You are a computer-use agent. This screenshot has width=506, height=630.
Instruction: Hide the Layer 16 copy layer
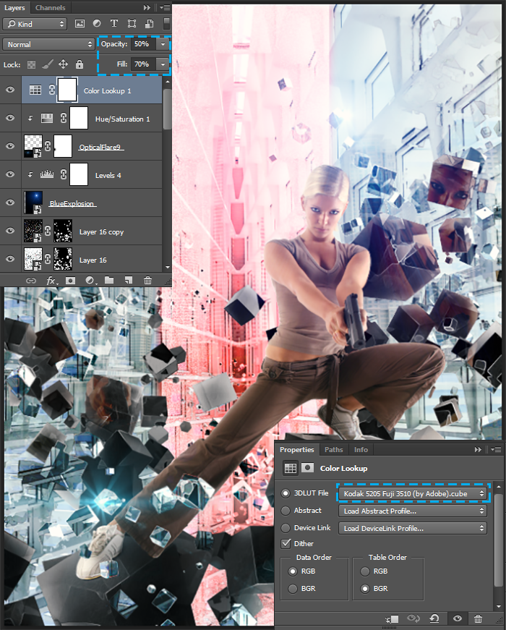coord(10,231)
